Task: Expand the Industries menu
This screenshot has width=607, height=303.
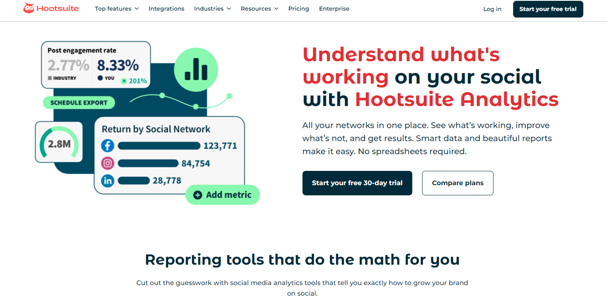Action: point(213,8)
